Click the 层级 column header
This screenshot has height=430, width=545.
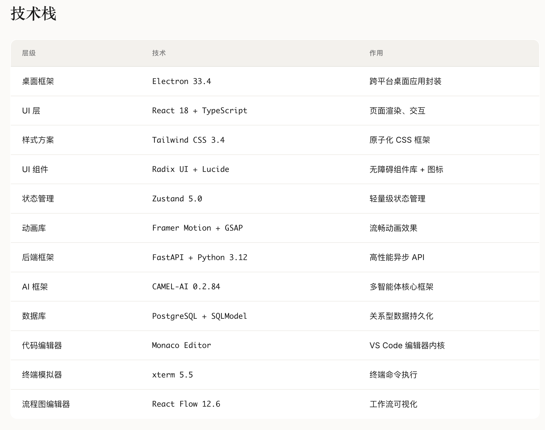click(x=29, y=53)
